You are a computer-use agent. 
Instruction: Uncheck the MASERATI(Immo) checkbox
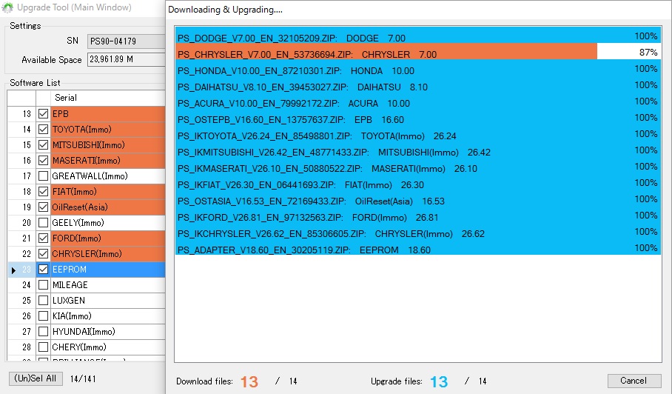coord(43,161)
